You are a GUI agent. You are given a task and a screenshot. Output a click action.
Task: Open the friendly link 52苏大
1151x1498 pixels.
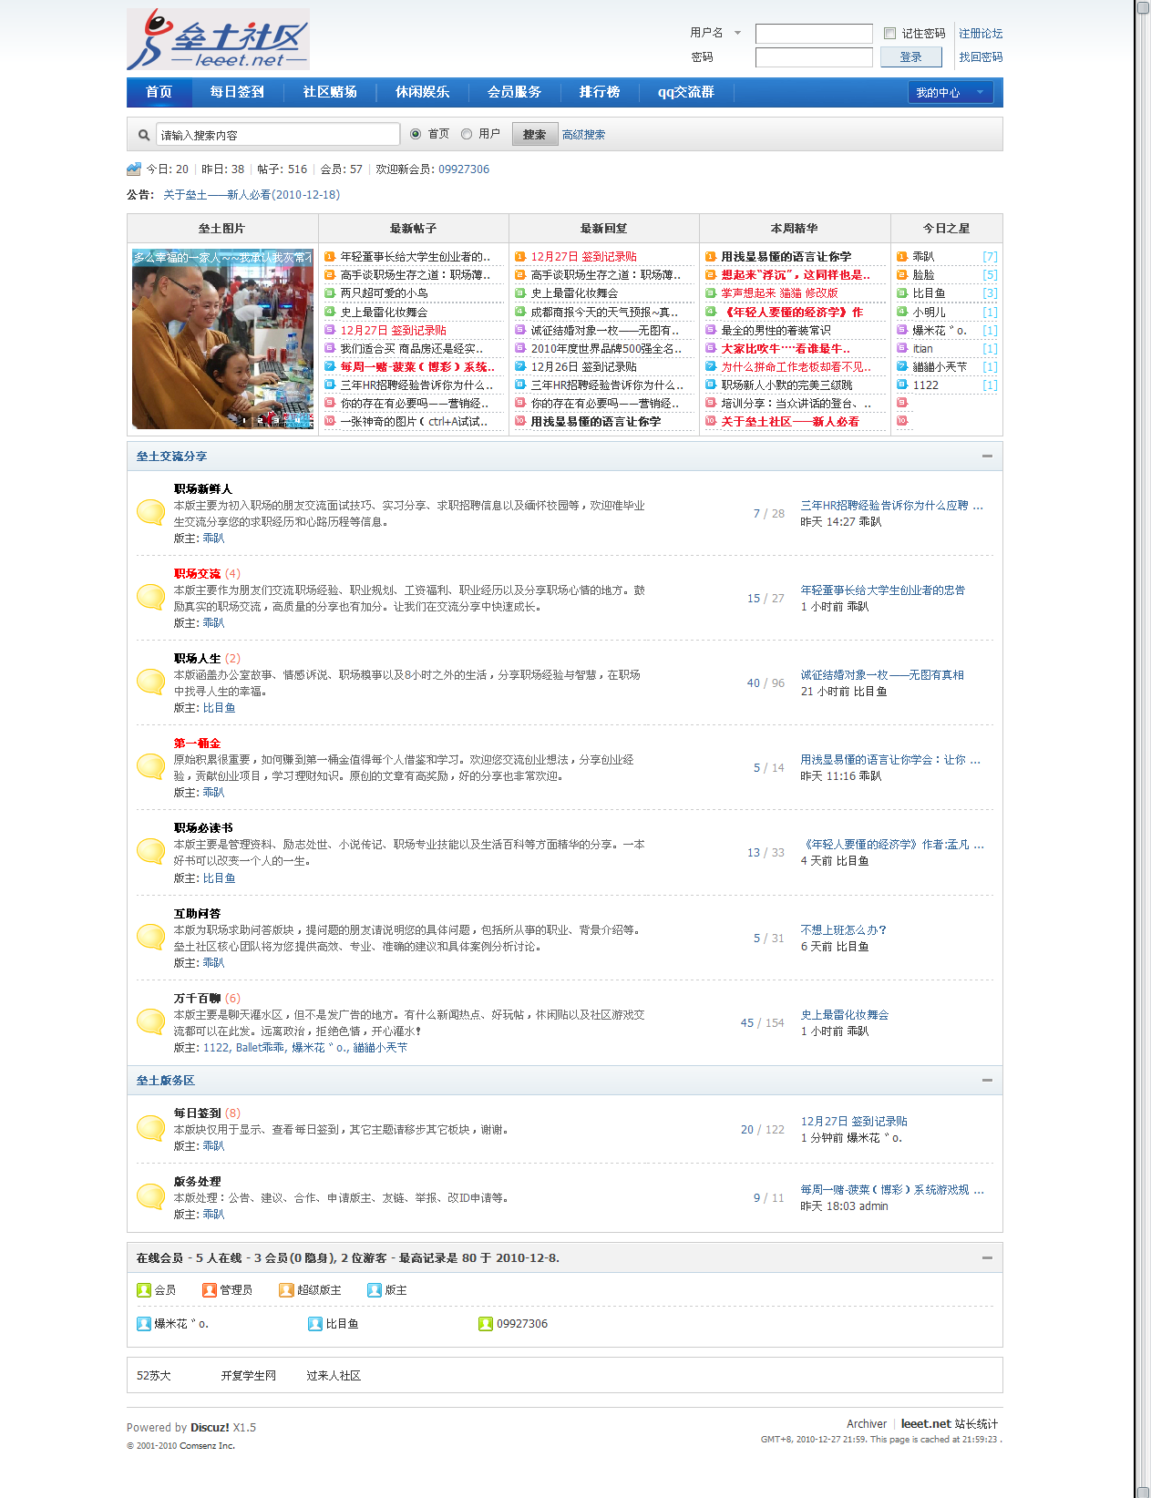click(154, 1376)
